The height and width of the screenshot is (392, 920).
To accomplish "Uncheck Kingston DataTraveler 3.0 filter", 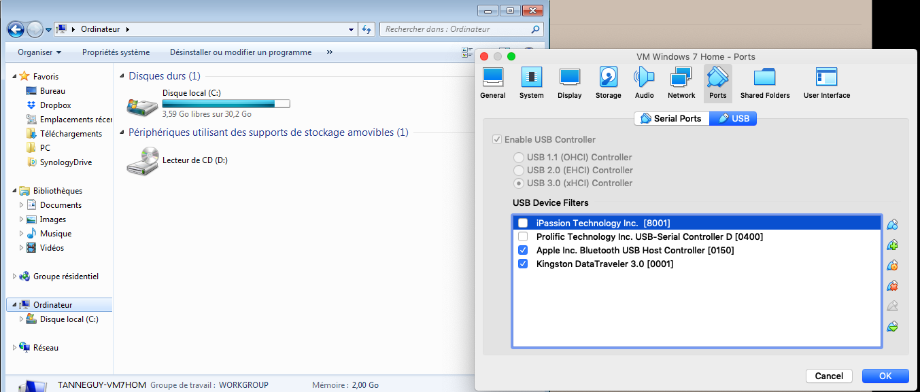I will coord(523,264).
